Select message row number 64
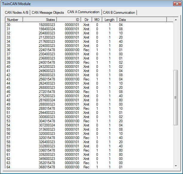Viewport: 183px width, 174px height. click(8, 167)
